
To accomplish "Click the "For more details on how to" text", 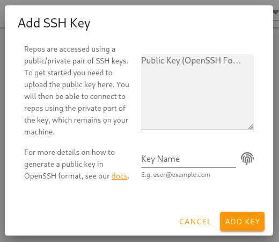I will (x=69, y=152).
